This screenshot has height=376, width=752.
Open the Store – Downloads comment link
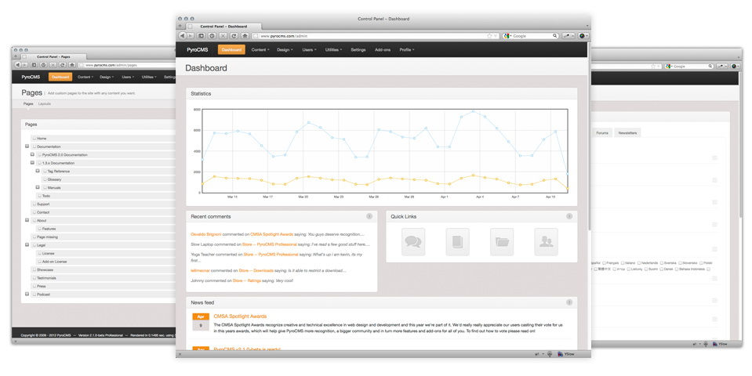point(256,270)
